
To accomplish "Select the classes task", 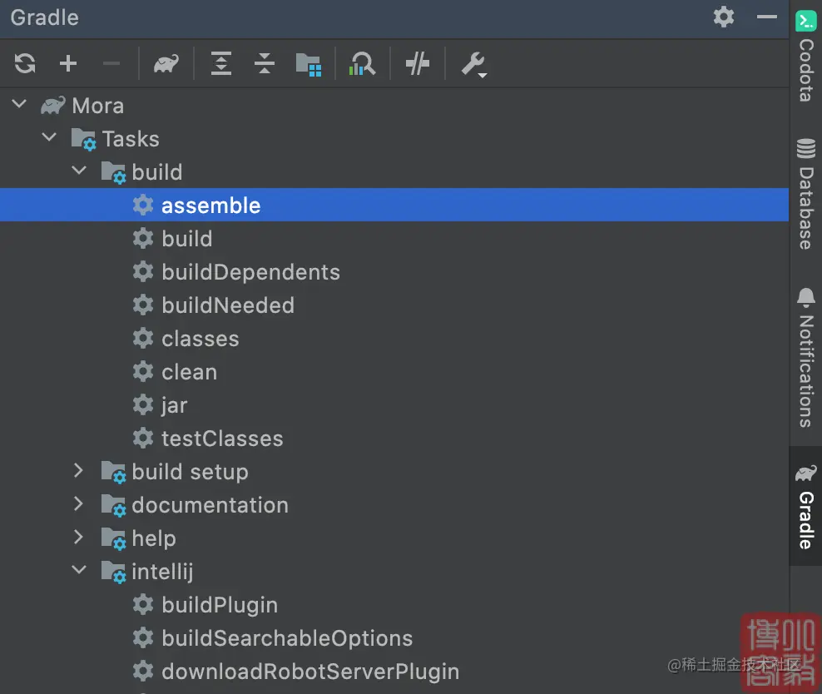I will coord(394,338).
